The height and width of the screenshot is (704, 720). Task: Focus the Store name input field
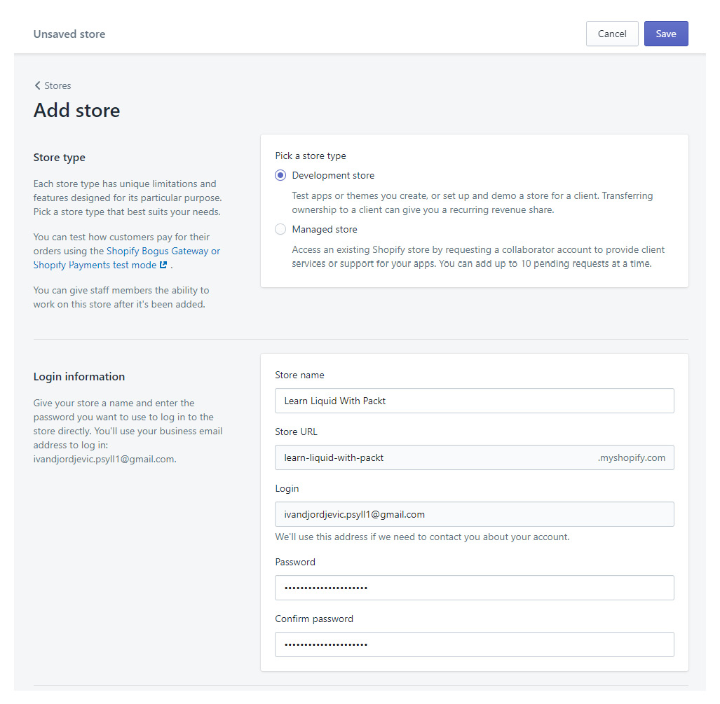(475, 401)
